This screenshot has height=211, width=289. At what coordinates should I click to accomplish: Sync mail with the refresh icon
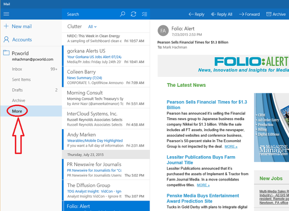click(x=134, y=14)
